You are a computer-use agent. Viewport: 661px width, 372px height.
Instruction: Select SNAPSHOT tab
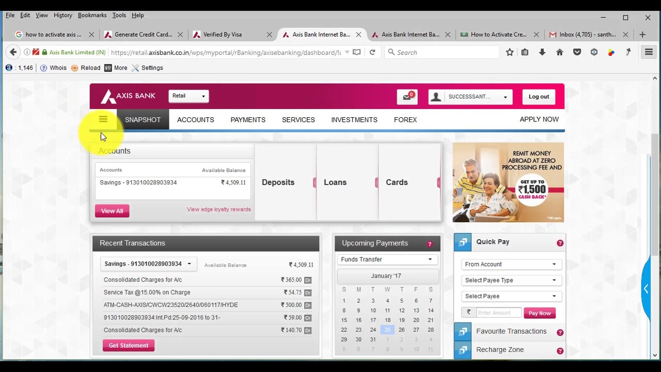tap(143, 120)
